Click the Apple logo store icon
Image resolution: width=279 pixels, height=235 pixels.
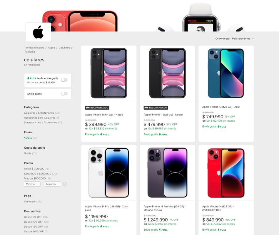[38, 32]
